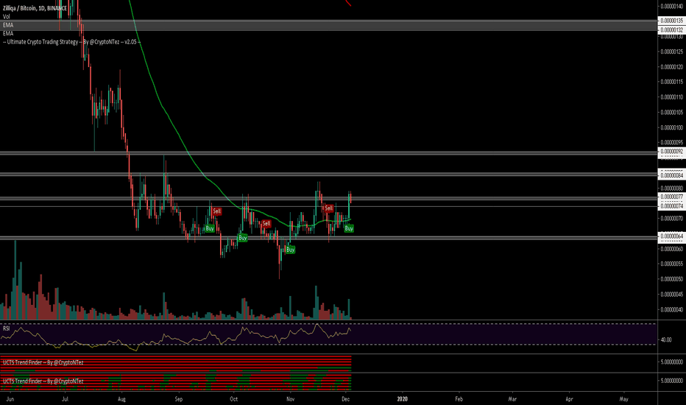Click Aug on the time axis
686x405 pixels.
121,399
